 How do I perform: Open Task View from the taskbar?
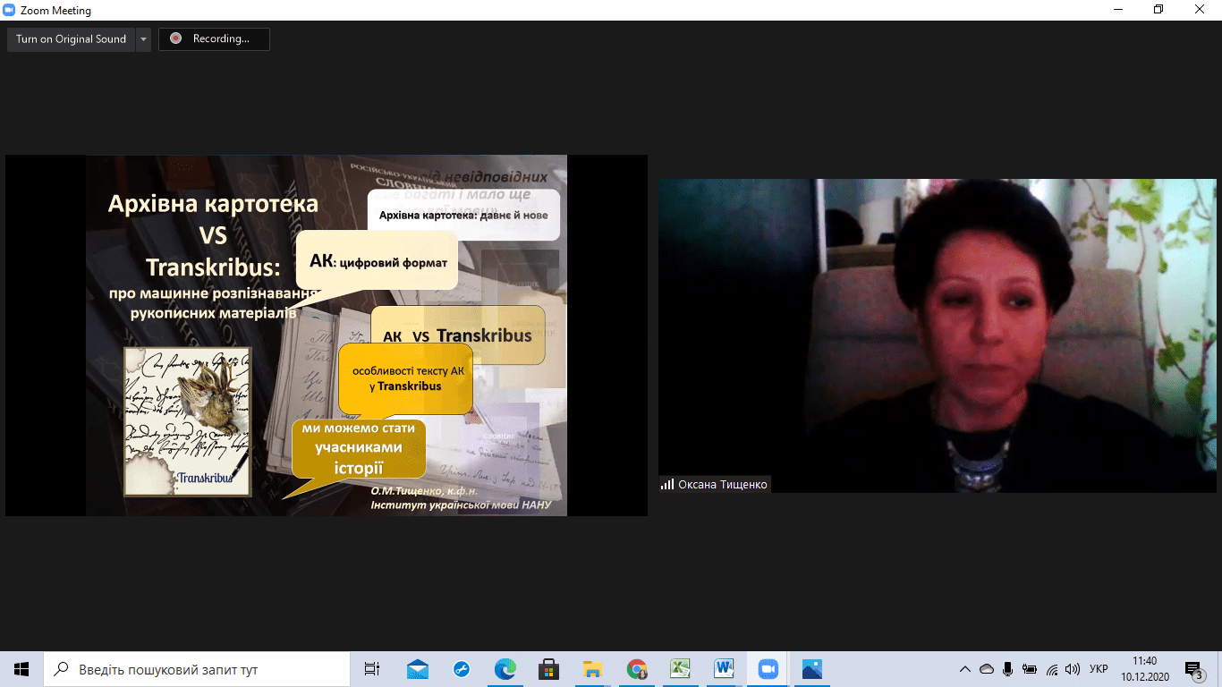point(372,669)
